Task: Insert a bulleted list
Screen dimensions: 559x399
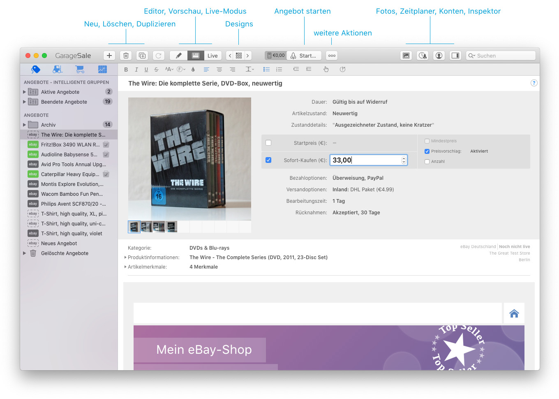Action: [x=266, y=70]
